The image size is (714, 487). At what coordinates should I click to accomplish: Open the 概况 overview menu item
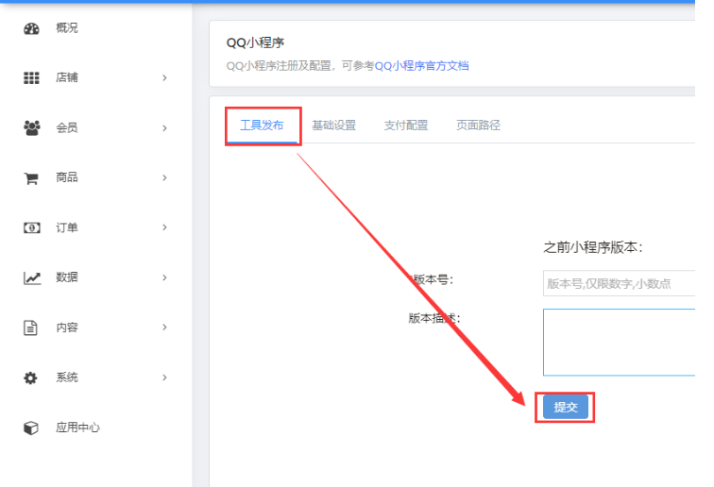click(67, 28)
